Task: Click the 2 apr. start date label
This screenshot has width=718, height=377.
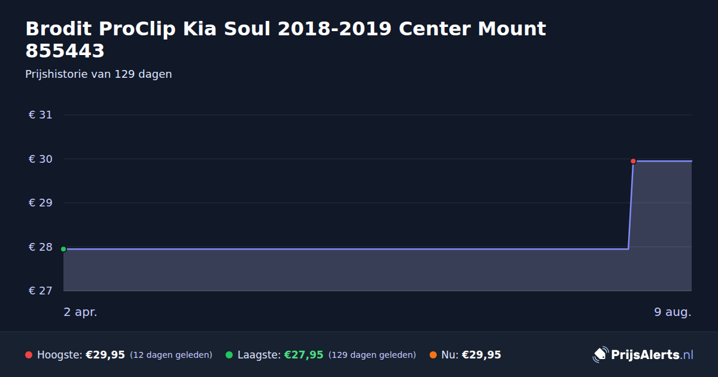Action: coord(80,312)
